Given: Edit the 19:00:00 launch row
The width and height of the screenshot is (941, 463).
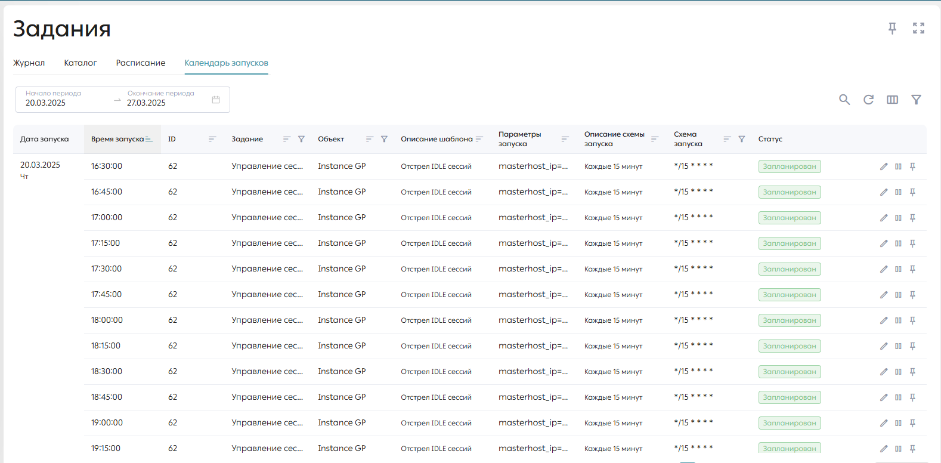Looking at the screenshot, I should coord(884,423).
